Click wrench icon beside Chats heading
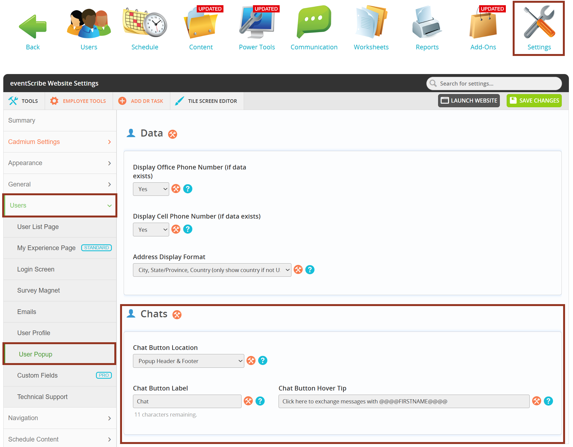573x447 pixels. click(177, 315)
